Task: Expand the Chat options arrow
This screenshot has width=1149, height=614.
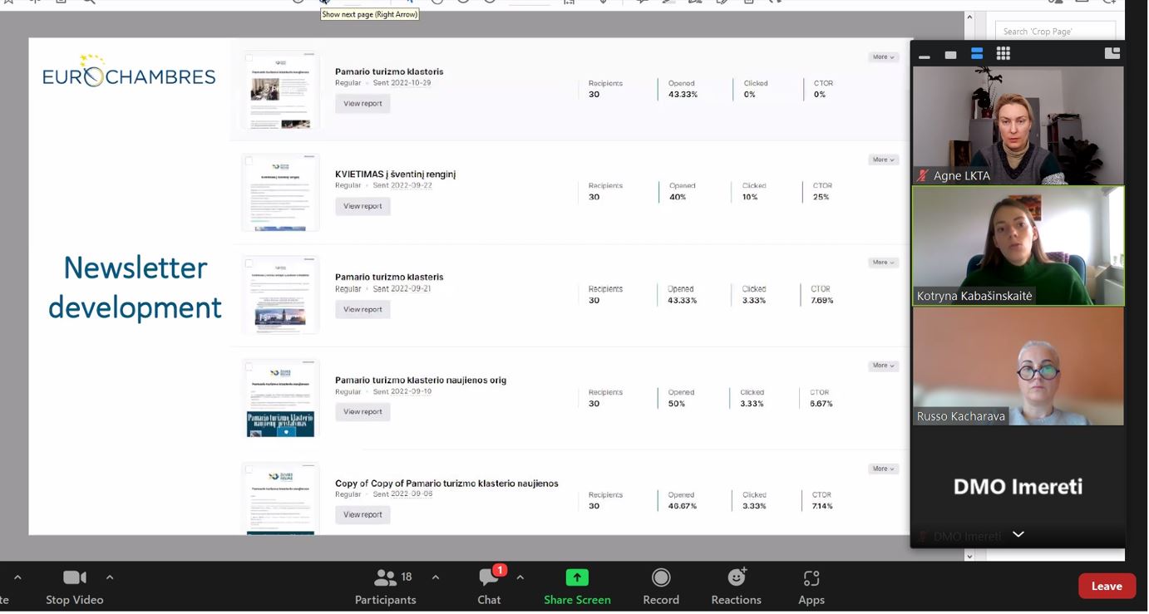Action: click(x=520, y=577)
